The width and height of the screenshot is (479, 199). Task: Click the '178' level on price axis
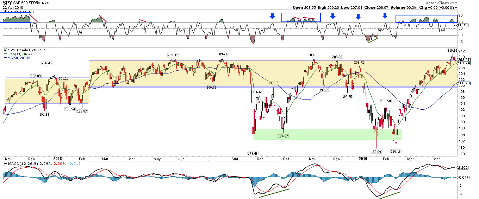click(461, 154)
